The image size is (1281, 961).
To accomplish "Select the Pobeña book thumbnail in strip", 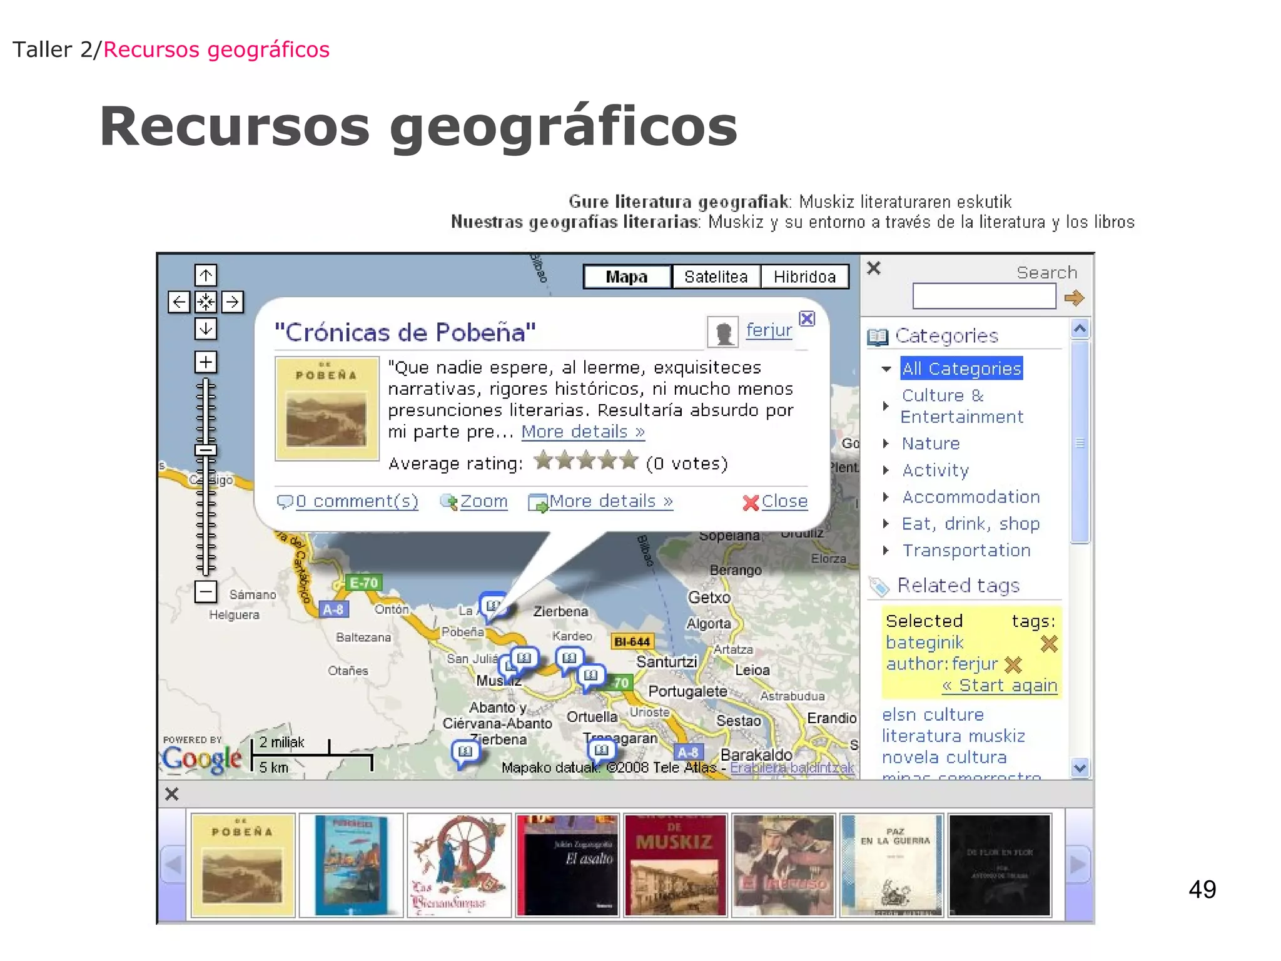I will tap(243, 865).
